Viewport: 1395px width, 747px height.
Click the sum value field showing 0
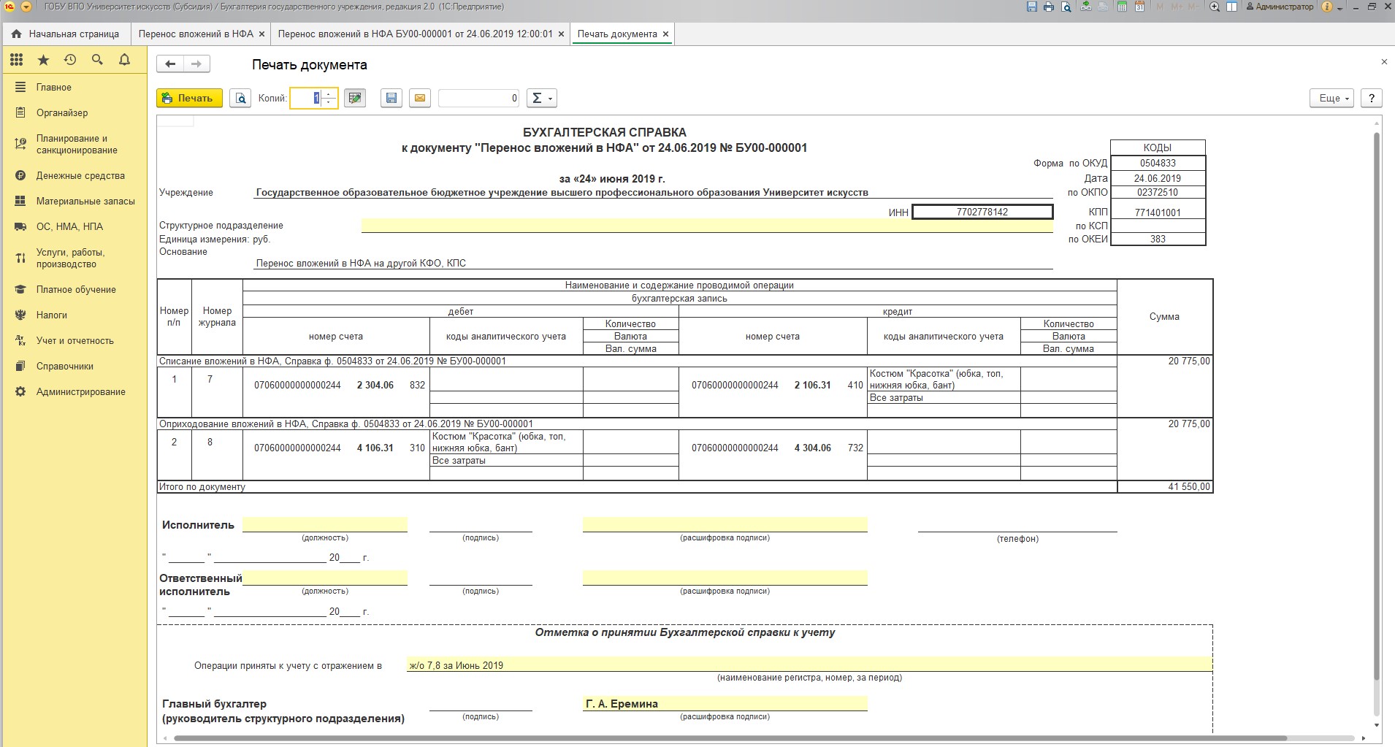coord(479,98)
